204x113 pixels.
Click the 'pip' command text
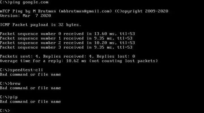14,97
